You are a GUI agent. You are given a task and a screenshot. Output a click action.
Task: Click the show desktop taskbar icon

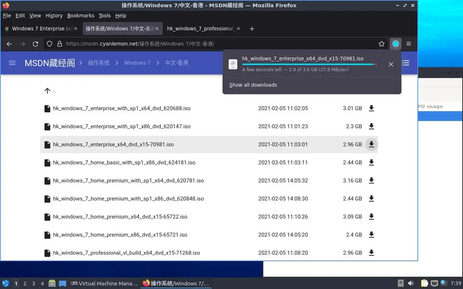[x=63, y=284]
